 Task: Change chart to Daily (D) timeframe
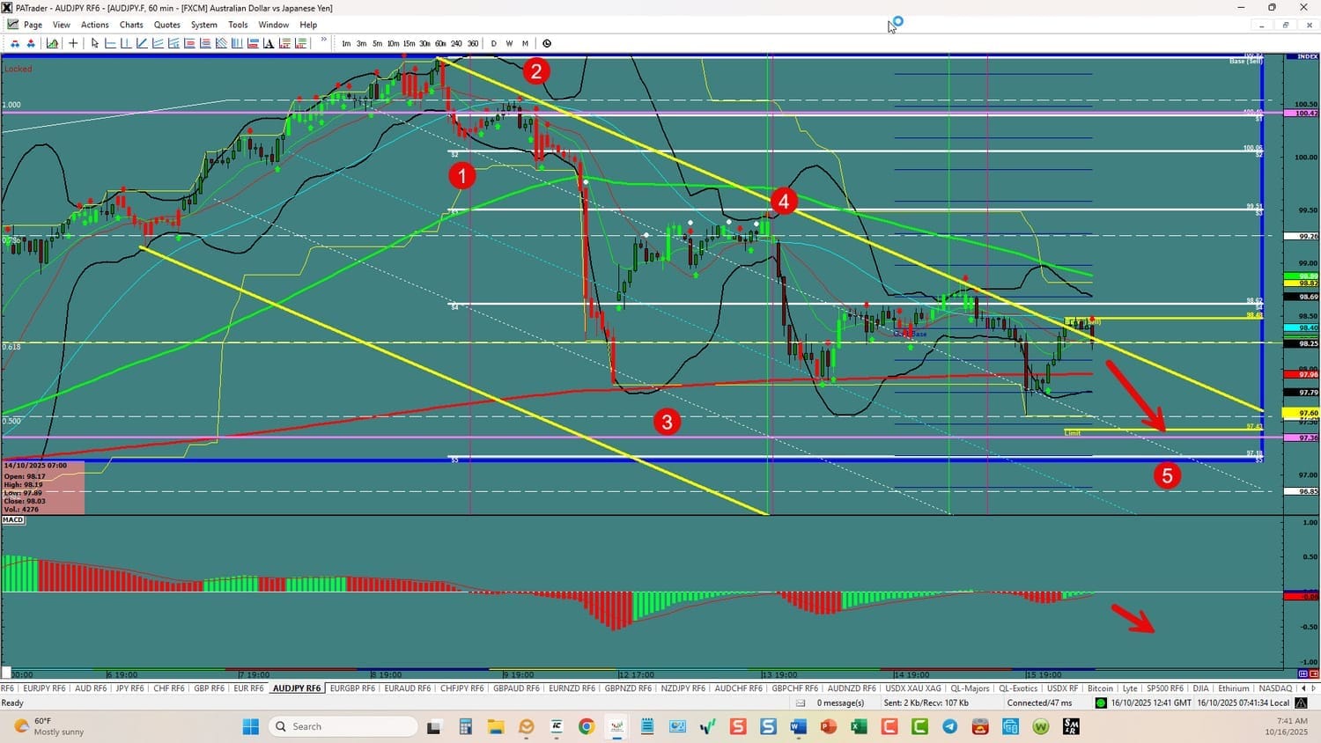click(x=493, y=43)
